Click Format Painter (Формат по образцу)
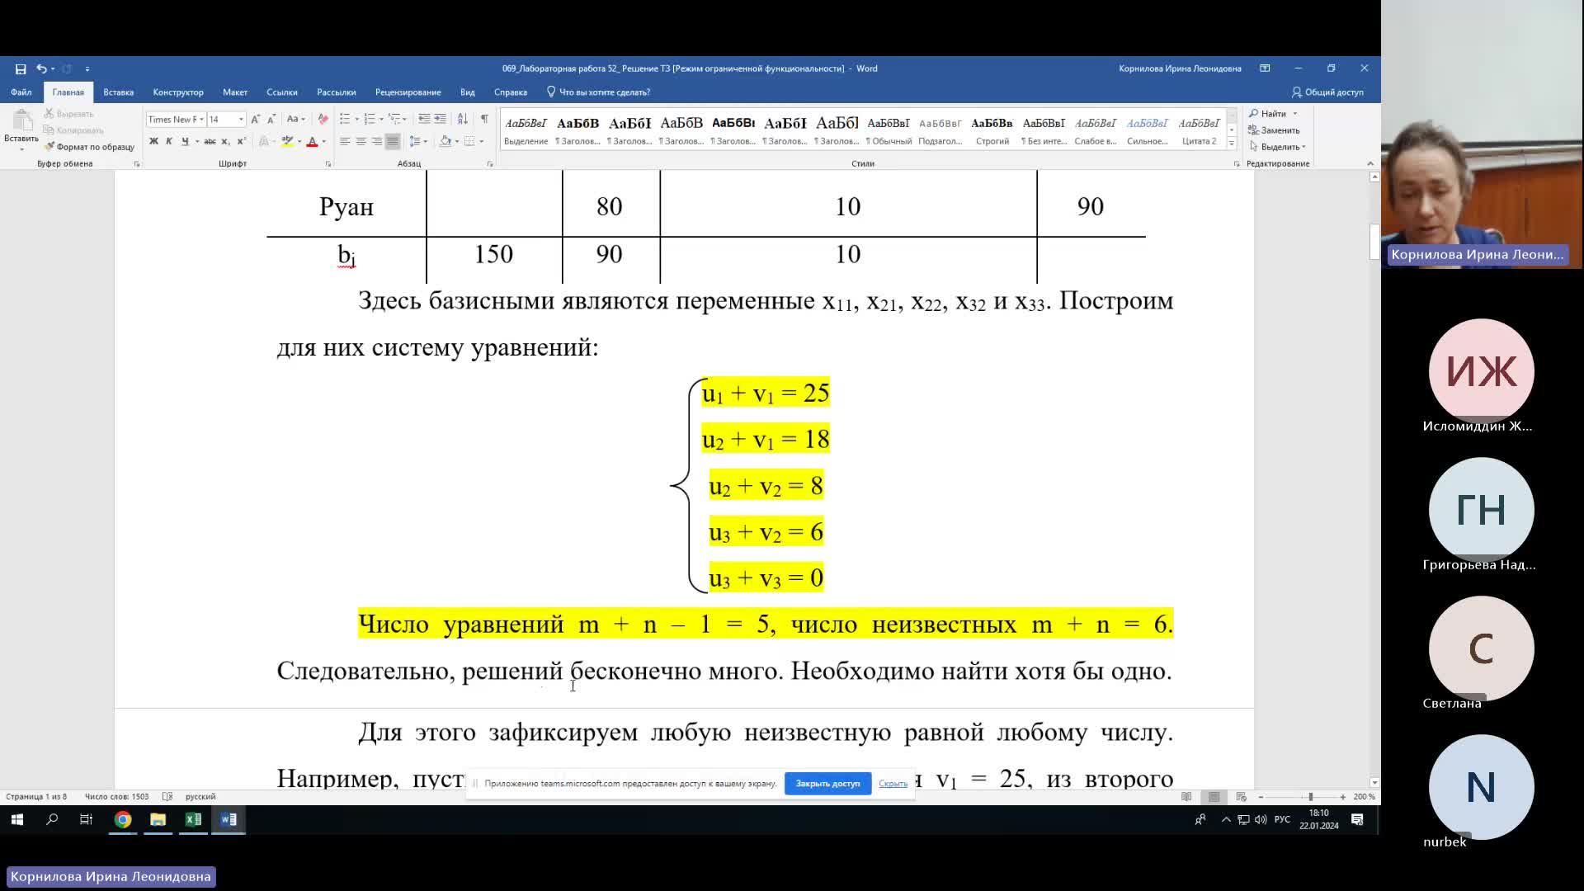The height and width of the screenshot is (891, 1584). 90,147
